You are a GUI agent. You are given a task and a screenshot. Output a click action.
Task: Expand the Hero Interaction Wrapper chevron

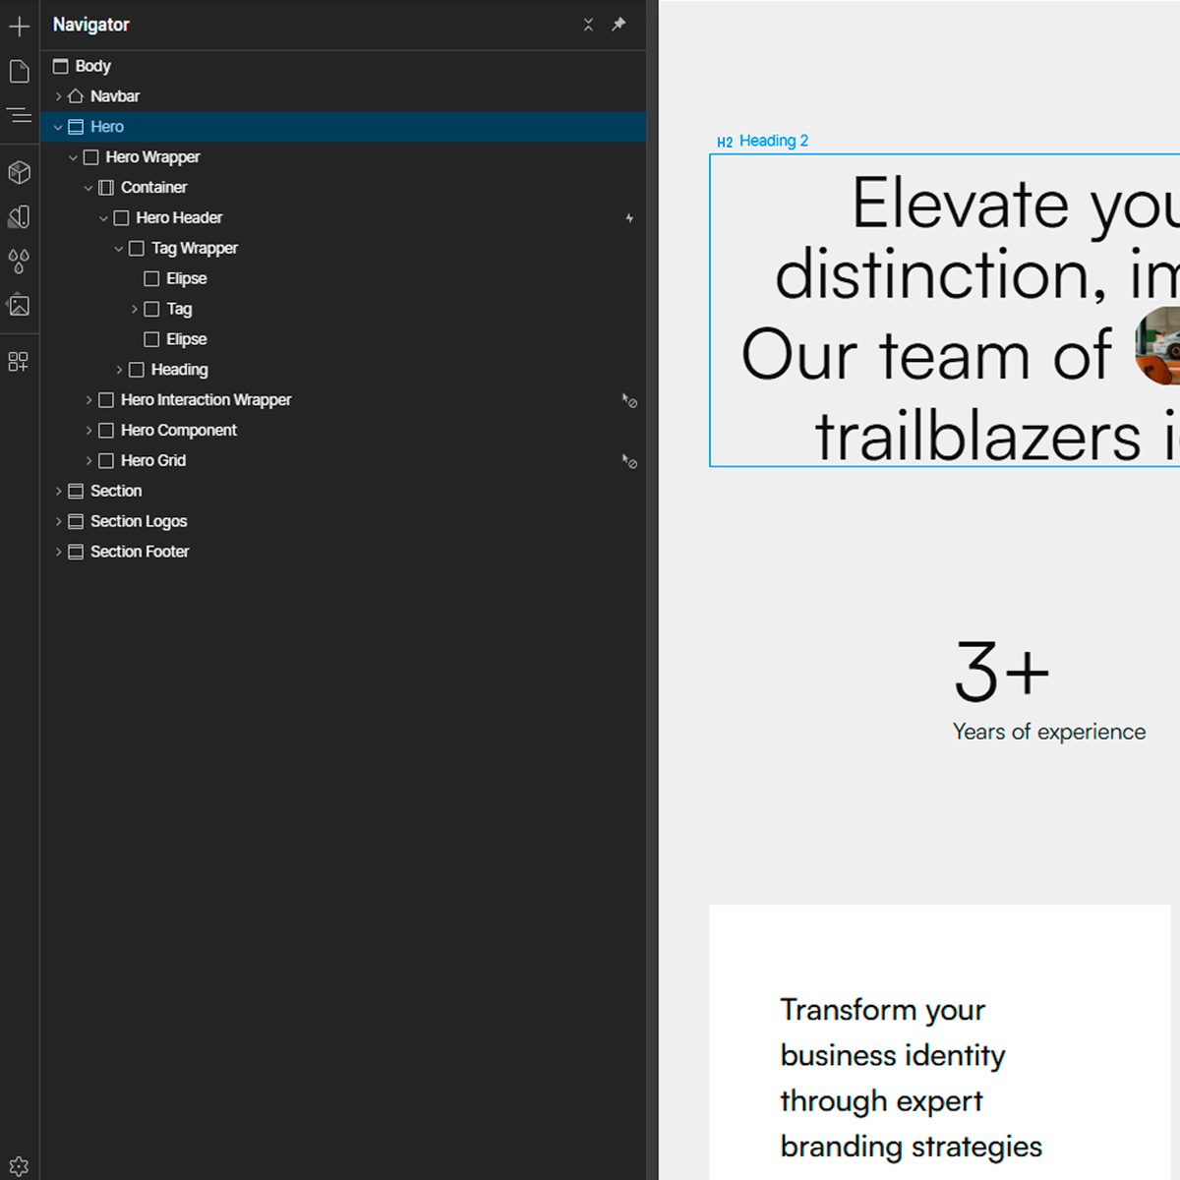click(88, 400)
